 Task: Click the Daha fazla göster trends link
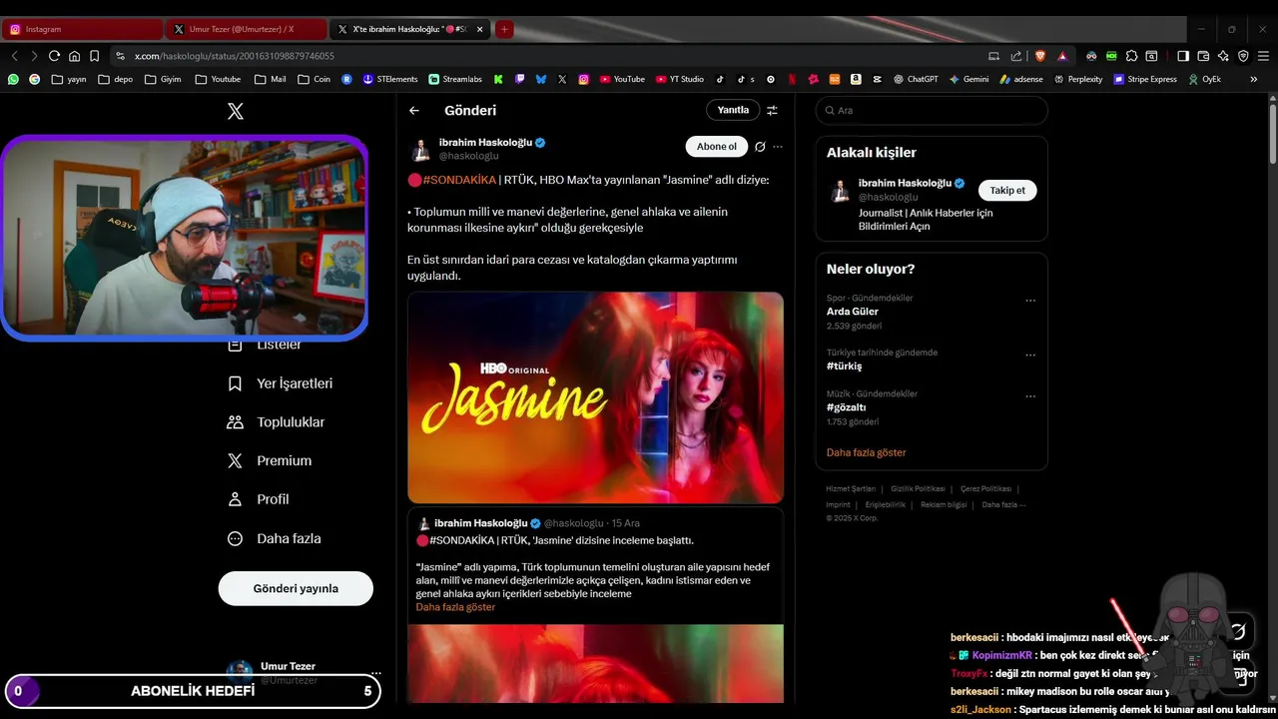click(x=866, y=452)
